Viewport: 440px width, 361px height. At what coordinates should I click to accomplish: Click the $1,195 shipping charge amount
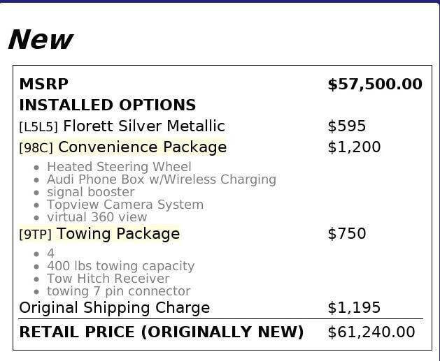[354, 308]
